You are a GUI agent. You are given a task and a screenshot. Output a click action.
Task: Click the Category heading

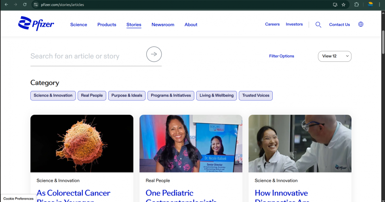45,83
